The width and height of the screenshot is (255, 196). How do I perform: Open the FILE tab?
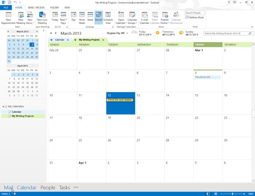click(6, 7)
